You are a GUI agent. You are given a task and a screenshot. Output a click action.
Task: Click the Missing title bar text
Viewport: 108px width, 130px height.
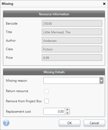pos(7,4)
